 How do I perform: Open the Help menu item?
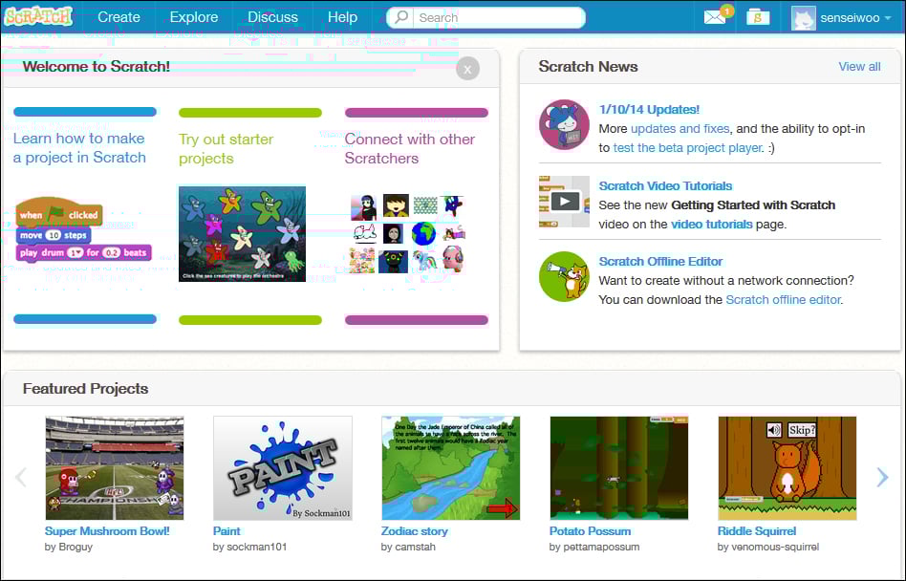[x=342, y=17]
